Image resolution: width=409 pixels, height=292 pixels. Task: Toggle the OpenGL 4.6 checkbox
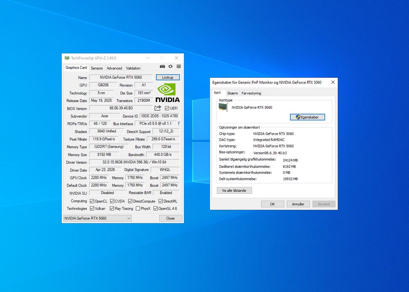[x=156, y=208]
